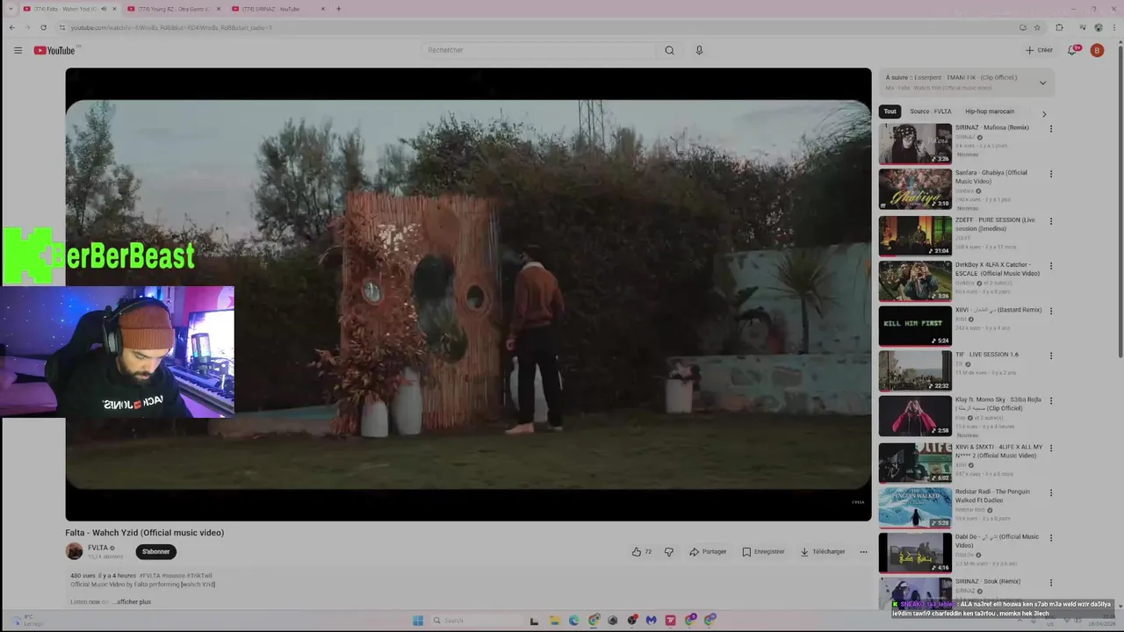Open options for Klay ft. Momo Sky video

tap(1050, 400)
